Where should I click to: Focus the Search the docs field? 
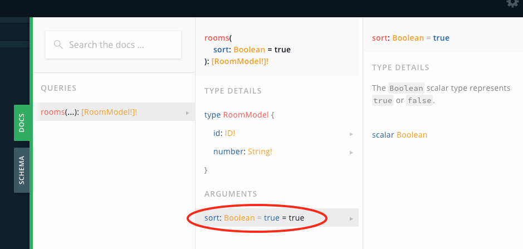[x=114, y=45]
